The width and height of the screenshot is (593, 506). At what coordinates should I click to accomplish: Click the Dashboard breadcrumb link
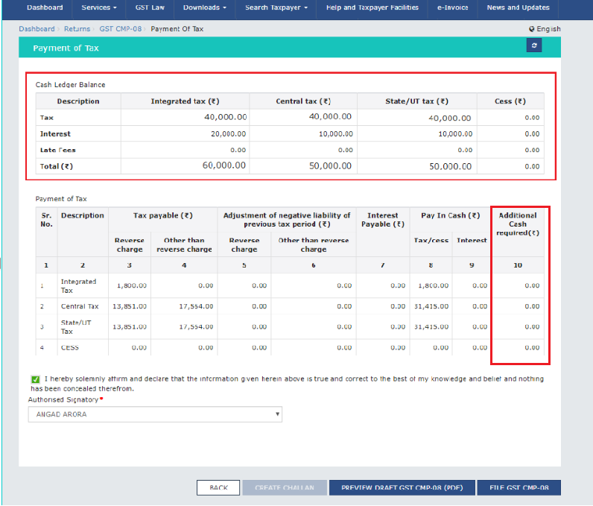click(x=37, y=29)
